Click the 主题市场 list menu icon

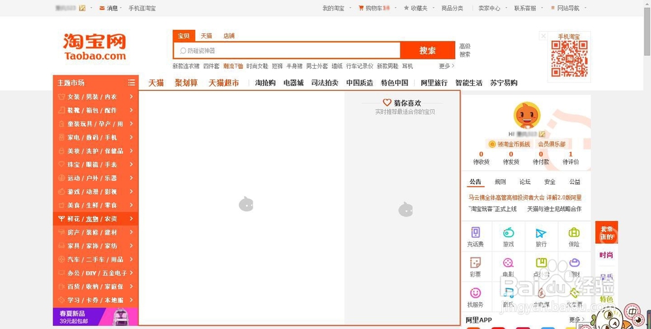132,83
